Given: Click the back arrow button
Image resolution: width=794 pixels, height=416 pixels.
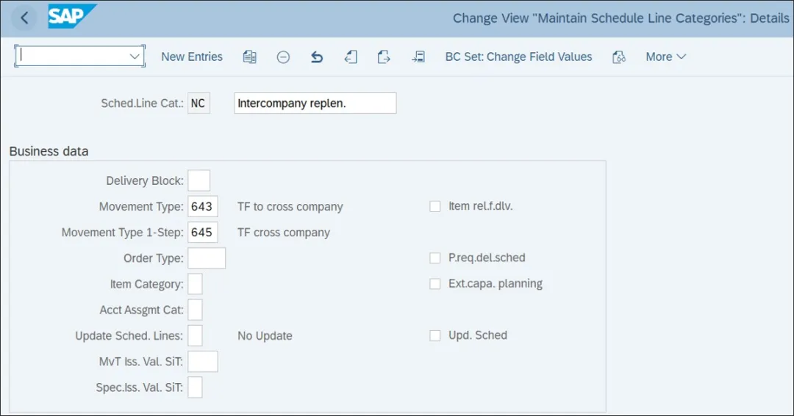Looking at the screenshot, I should [x=24, y=18].
